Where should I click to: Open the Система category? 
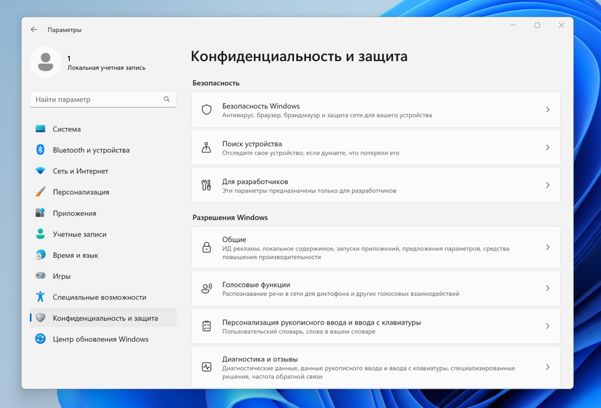pos(103,129)
